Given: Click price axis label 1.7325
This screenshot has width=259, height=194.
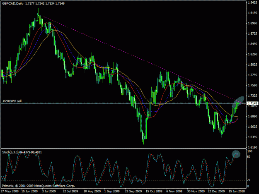Looking at the screenshot, I should (x=252, y=96).
